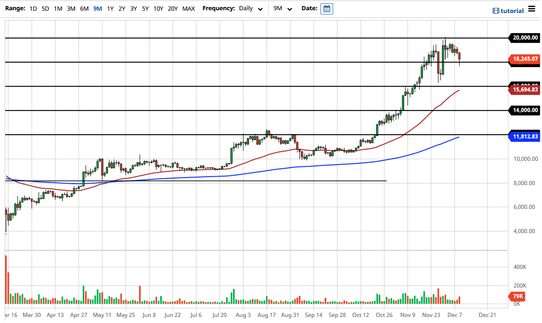Select the 5D range option
542x323 pixels.
[x=45, y=8]
